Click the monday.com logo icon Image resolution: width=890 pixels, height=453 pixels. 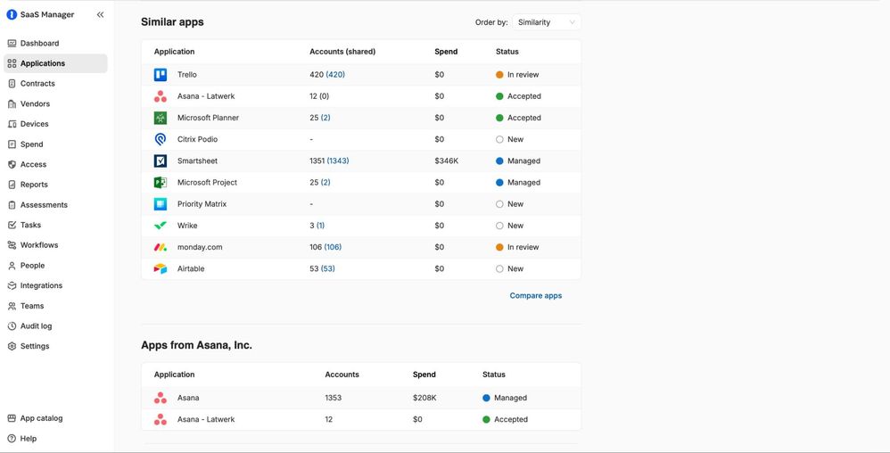(161, 247)
